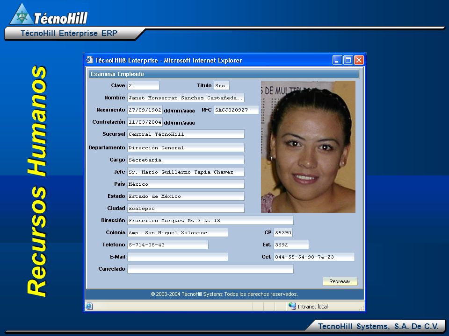Click the TécnoHill triangle logo
Screen dimensions: 449x336
21,14
